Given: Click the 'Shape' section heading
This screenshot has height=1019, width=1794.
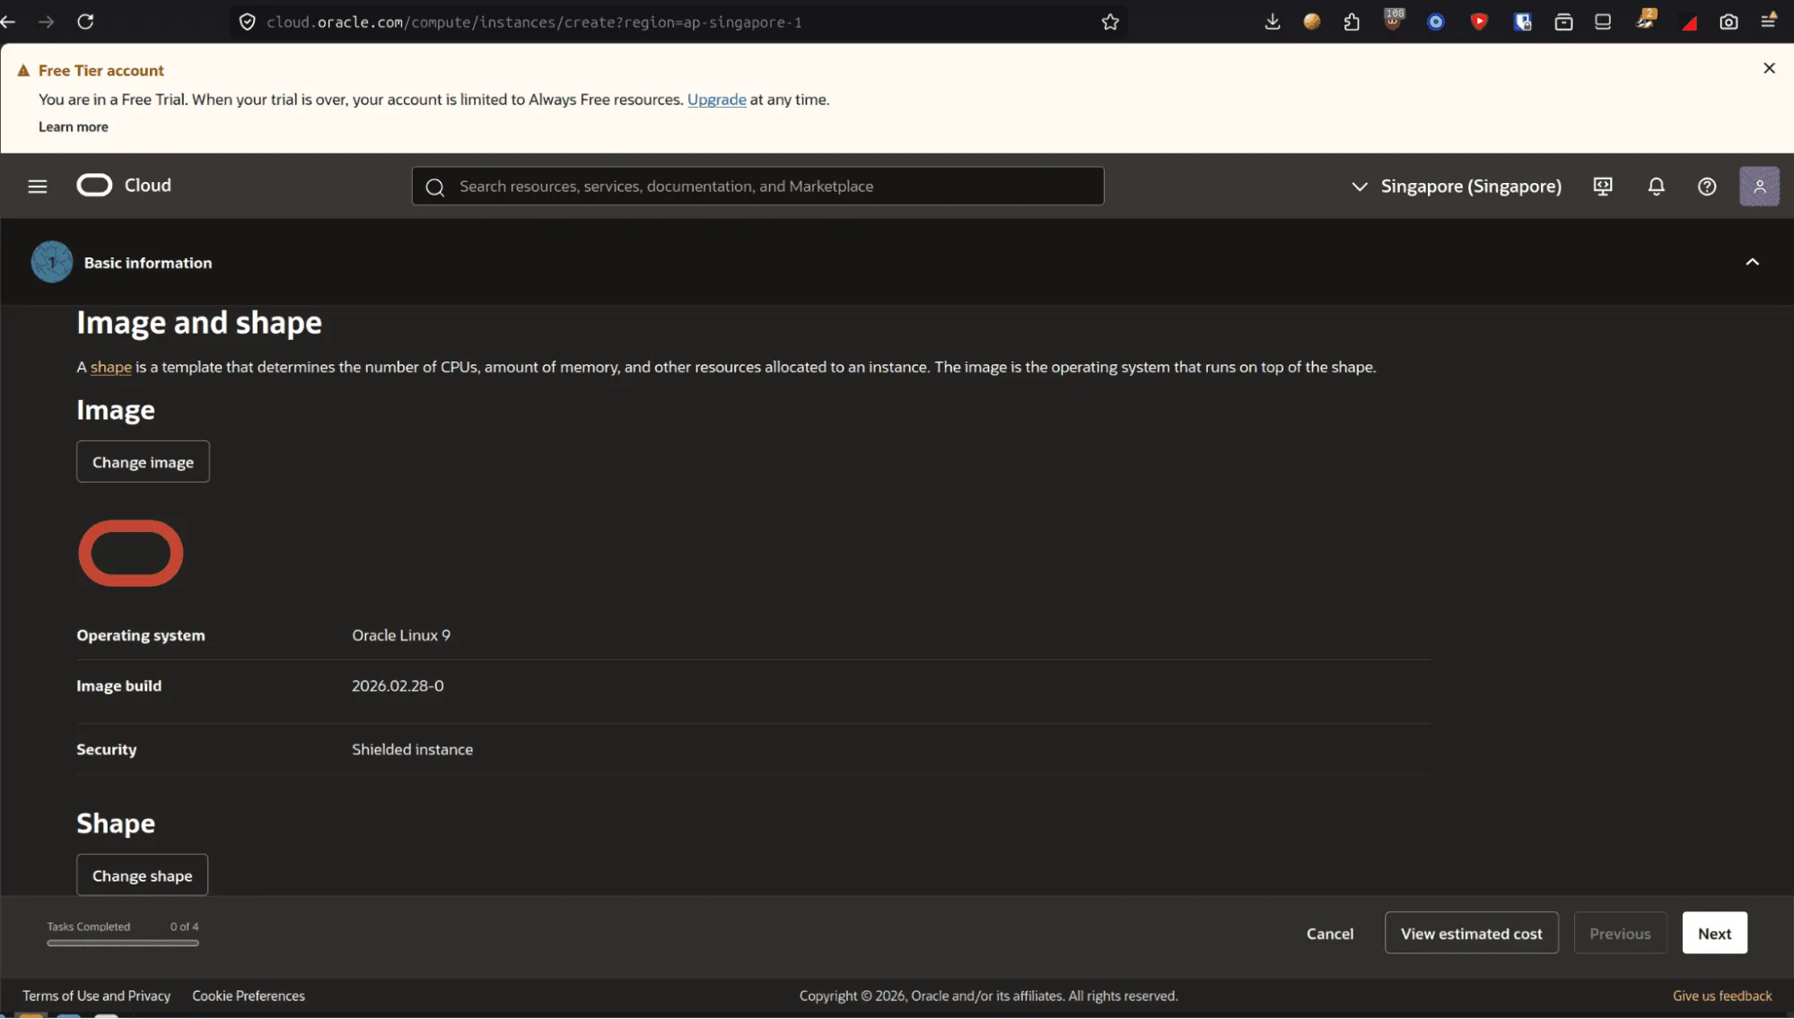Looking at the screenshot, I should [x=116, y=823].
